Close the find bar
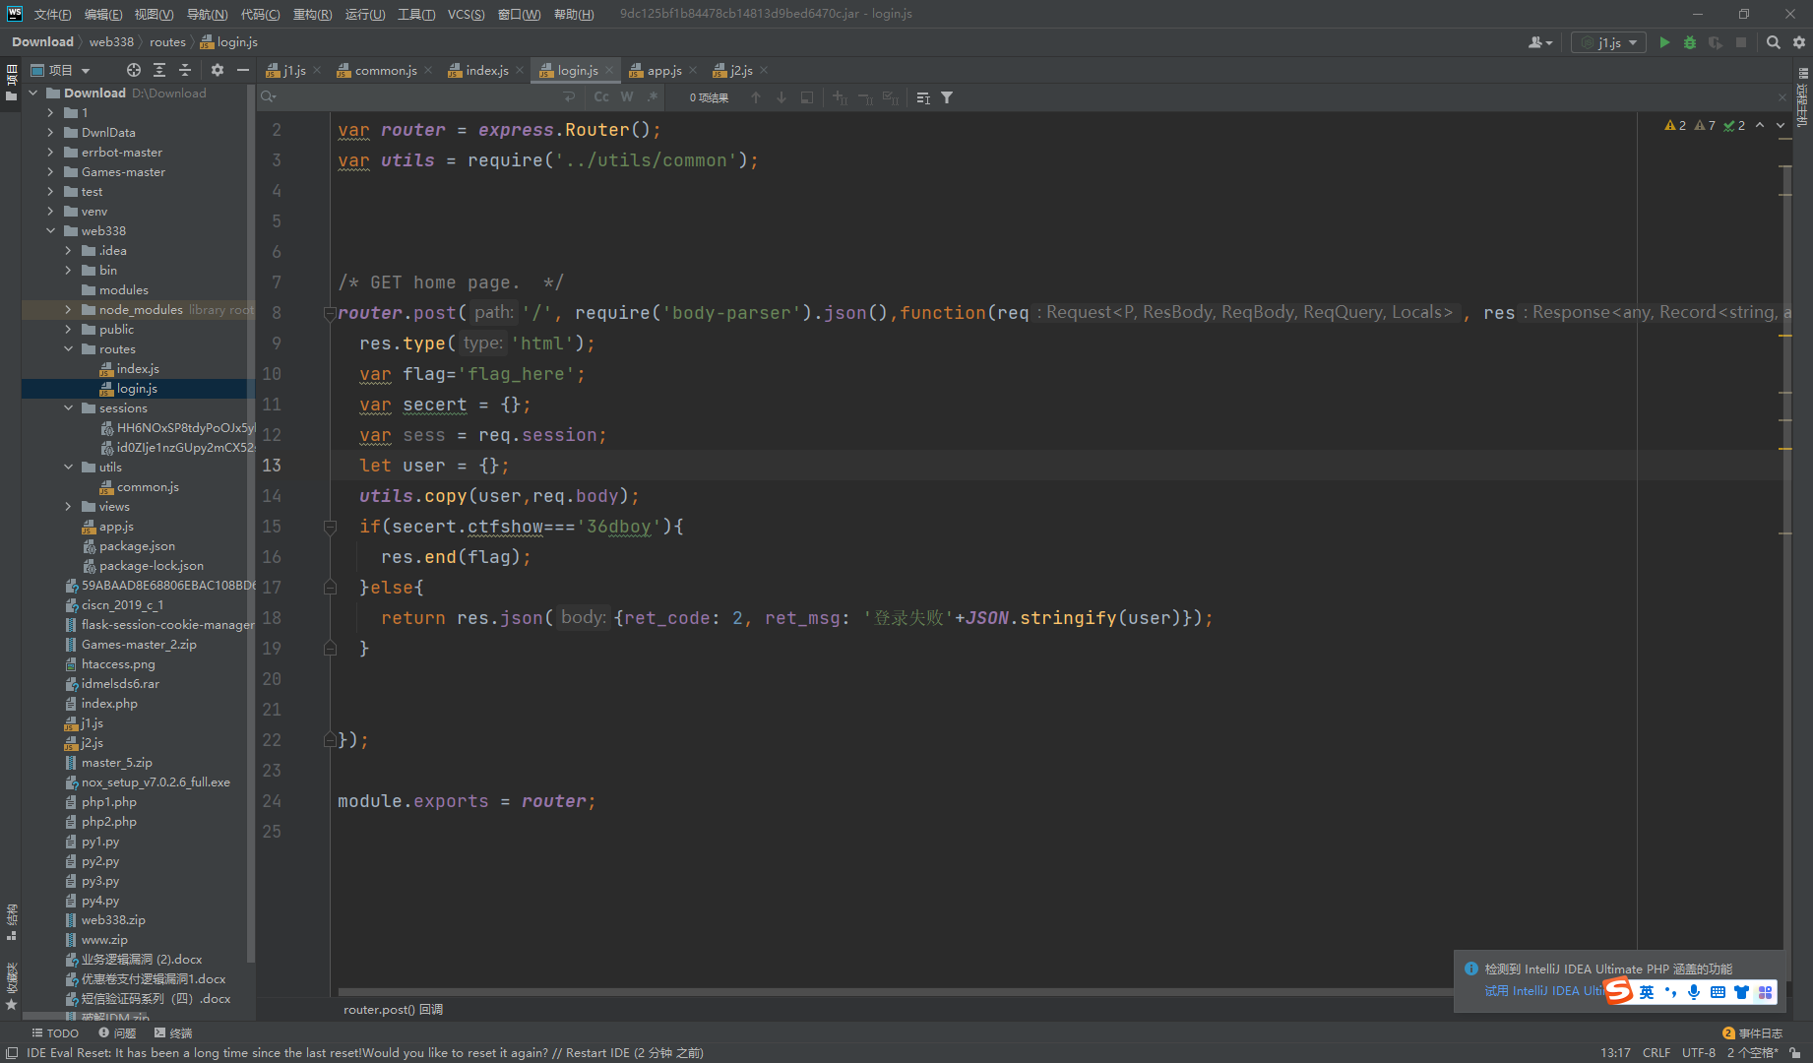Screen dimensions: 1813x1063 point(1782,97)
